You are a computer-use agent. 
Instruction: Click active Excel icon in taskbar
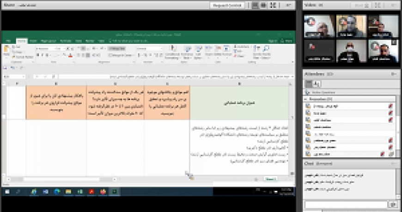click(114, 192)
